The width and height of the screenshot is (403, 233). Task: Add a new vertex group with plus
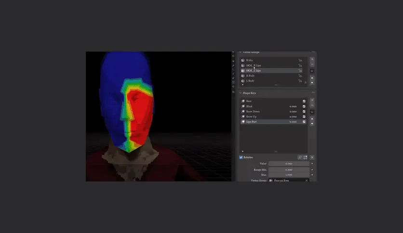click(312, 59)
